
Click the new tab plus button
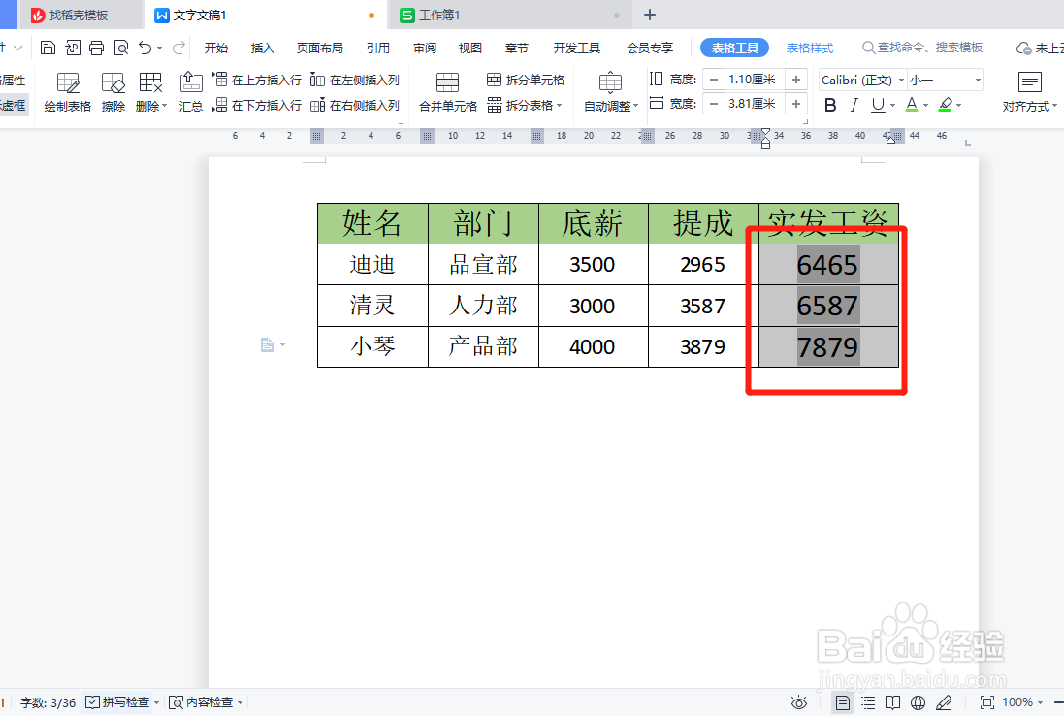(650, 15)
